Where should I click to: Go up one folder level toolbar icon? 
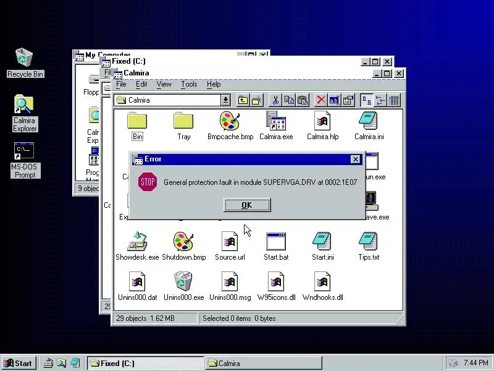243,100
